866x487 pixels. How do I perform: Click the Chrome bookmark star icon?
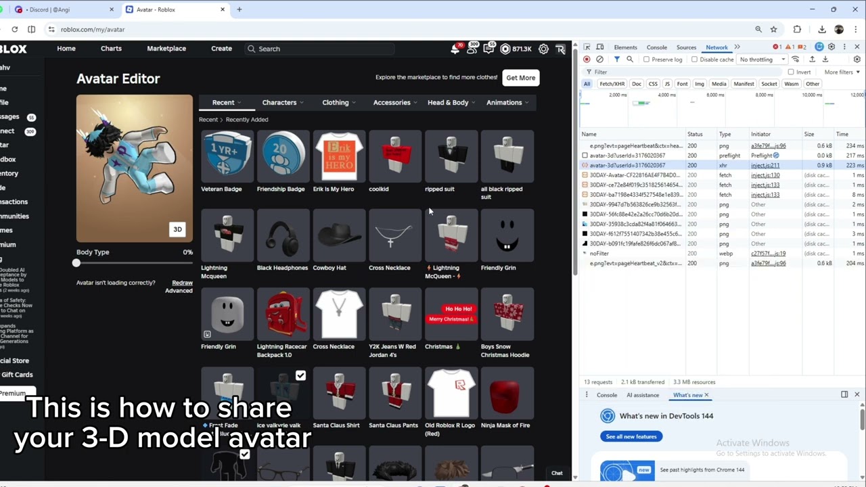[774, 29]
